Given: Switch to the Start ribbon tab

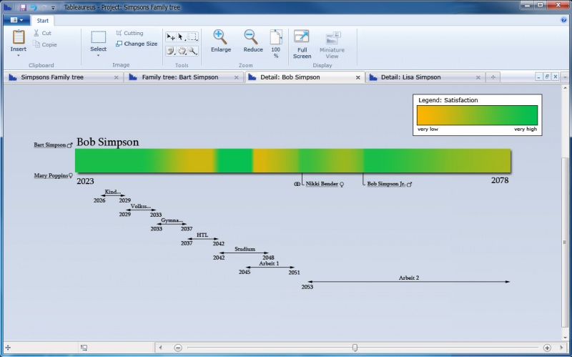Looking at the screenshot, I should 43,21.
